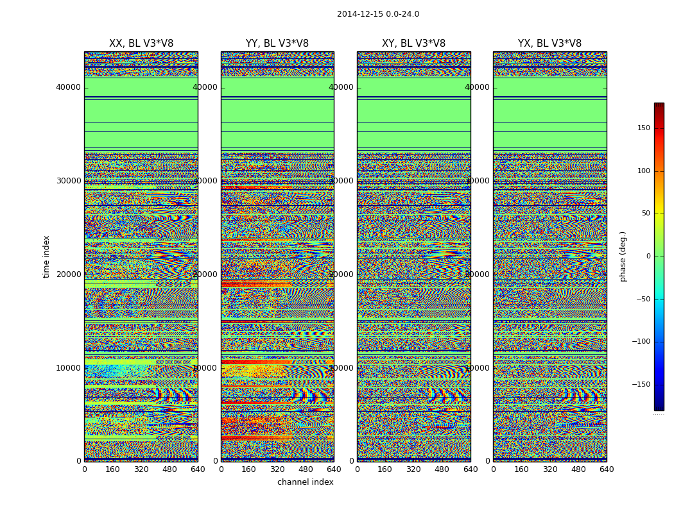
Task: Click YX panel x-tick '320'
Action: coord(549,469)
